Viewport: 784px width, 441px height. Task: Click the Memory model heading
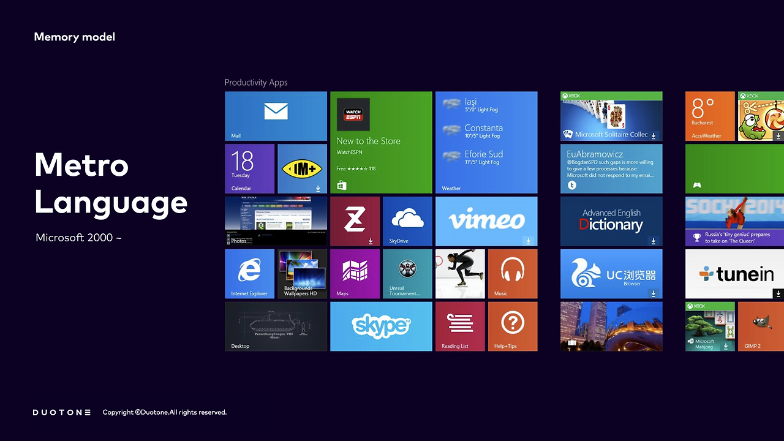75,37
